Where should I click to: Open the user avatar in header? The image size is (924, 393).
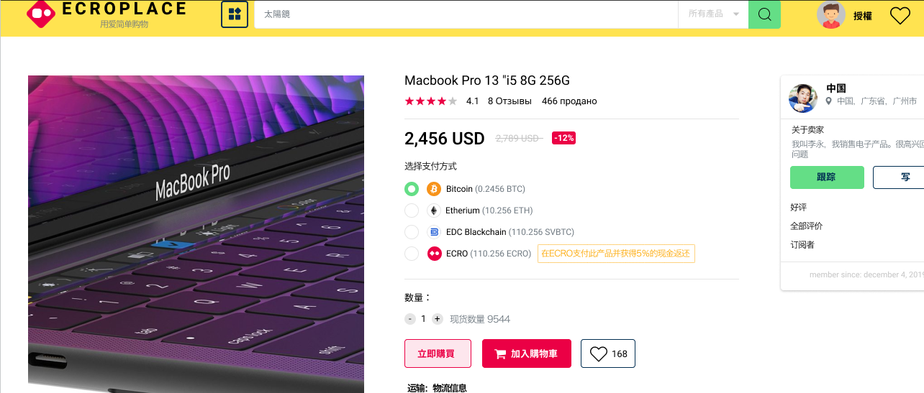pos(831,15)
